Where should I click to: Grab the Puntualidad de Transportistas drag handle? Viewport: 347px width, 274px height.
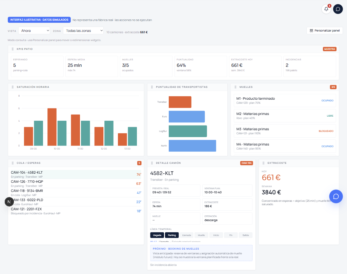click(152, 87)
